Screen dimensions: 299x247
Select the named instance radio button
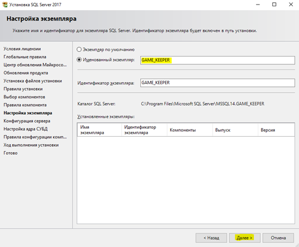tap(79, 60)
